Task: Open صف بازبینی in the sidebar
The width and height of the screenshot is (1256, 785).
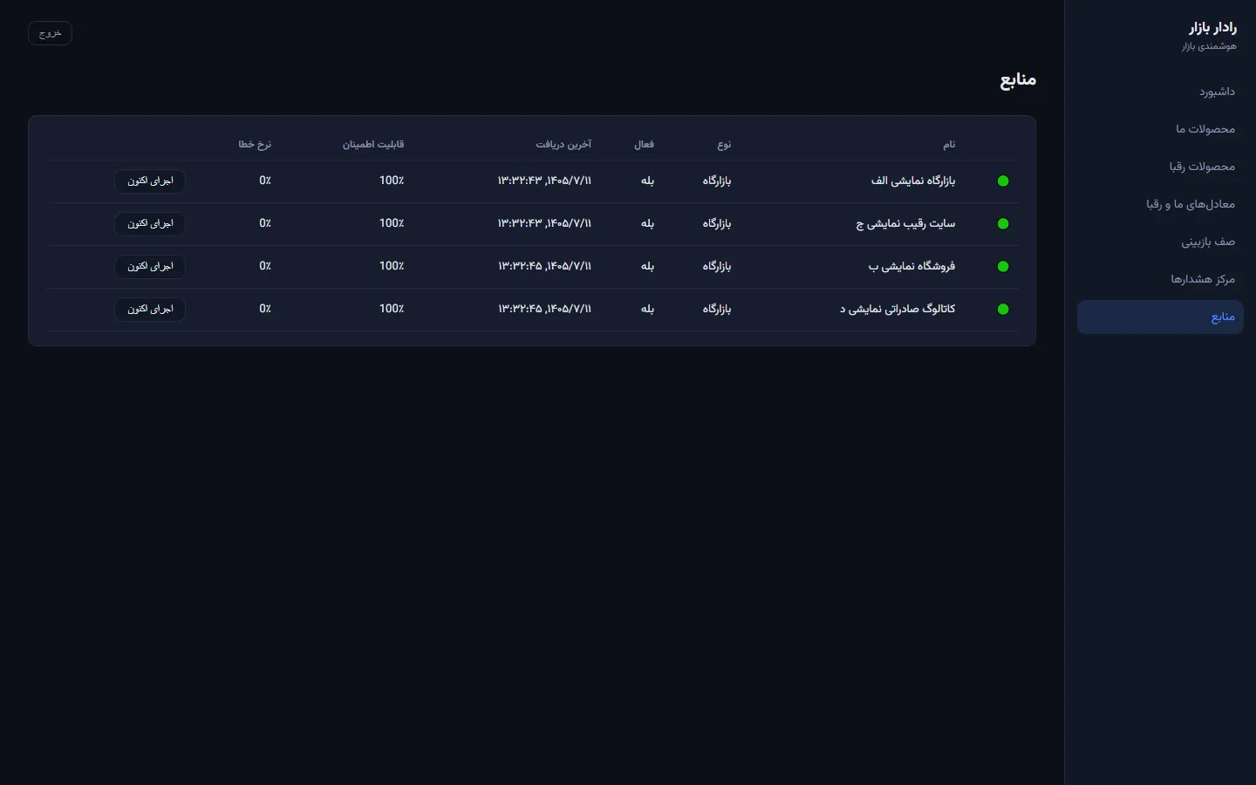Action: pyautogui.click(x=1160, y=242)
